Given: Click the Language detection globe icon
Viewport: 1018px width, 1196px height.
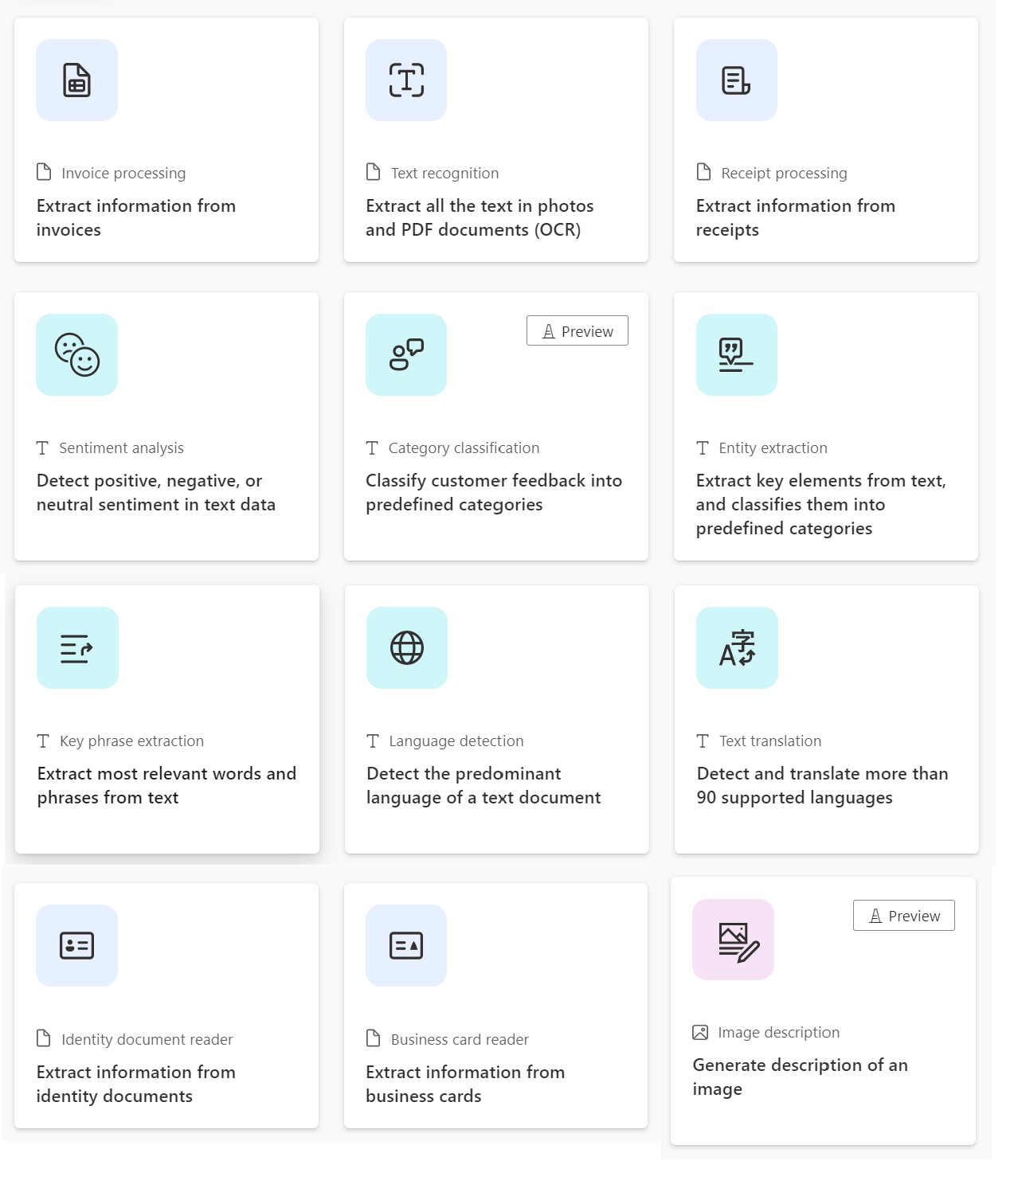Looking at the screenshot, I should [407, 647].
